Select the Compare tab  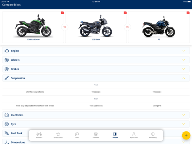pyautogui.click(x=115, y=135)
